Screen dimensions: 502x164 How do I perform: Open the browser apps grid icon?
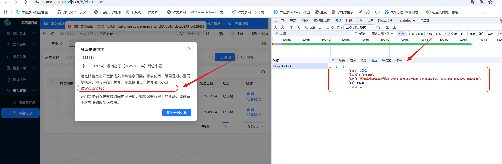pos(5,12)
